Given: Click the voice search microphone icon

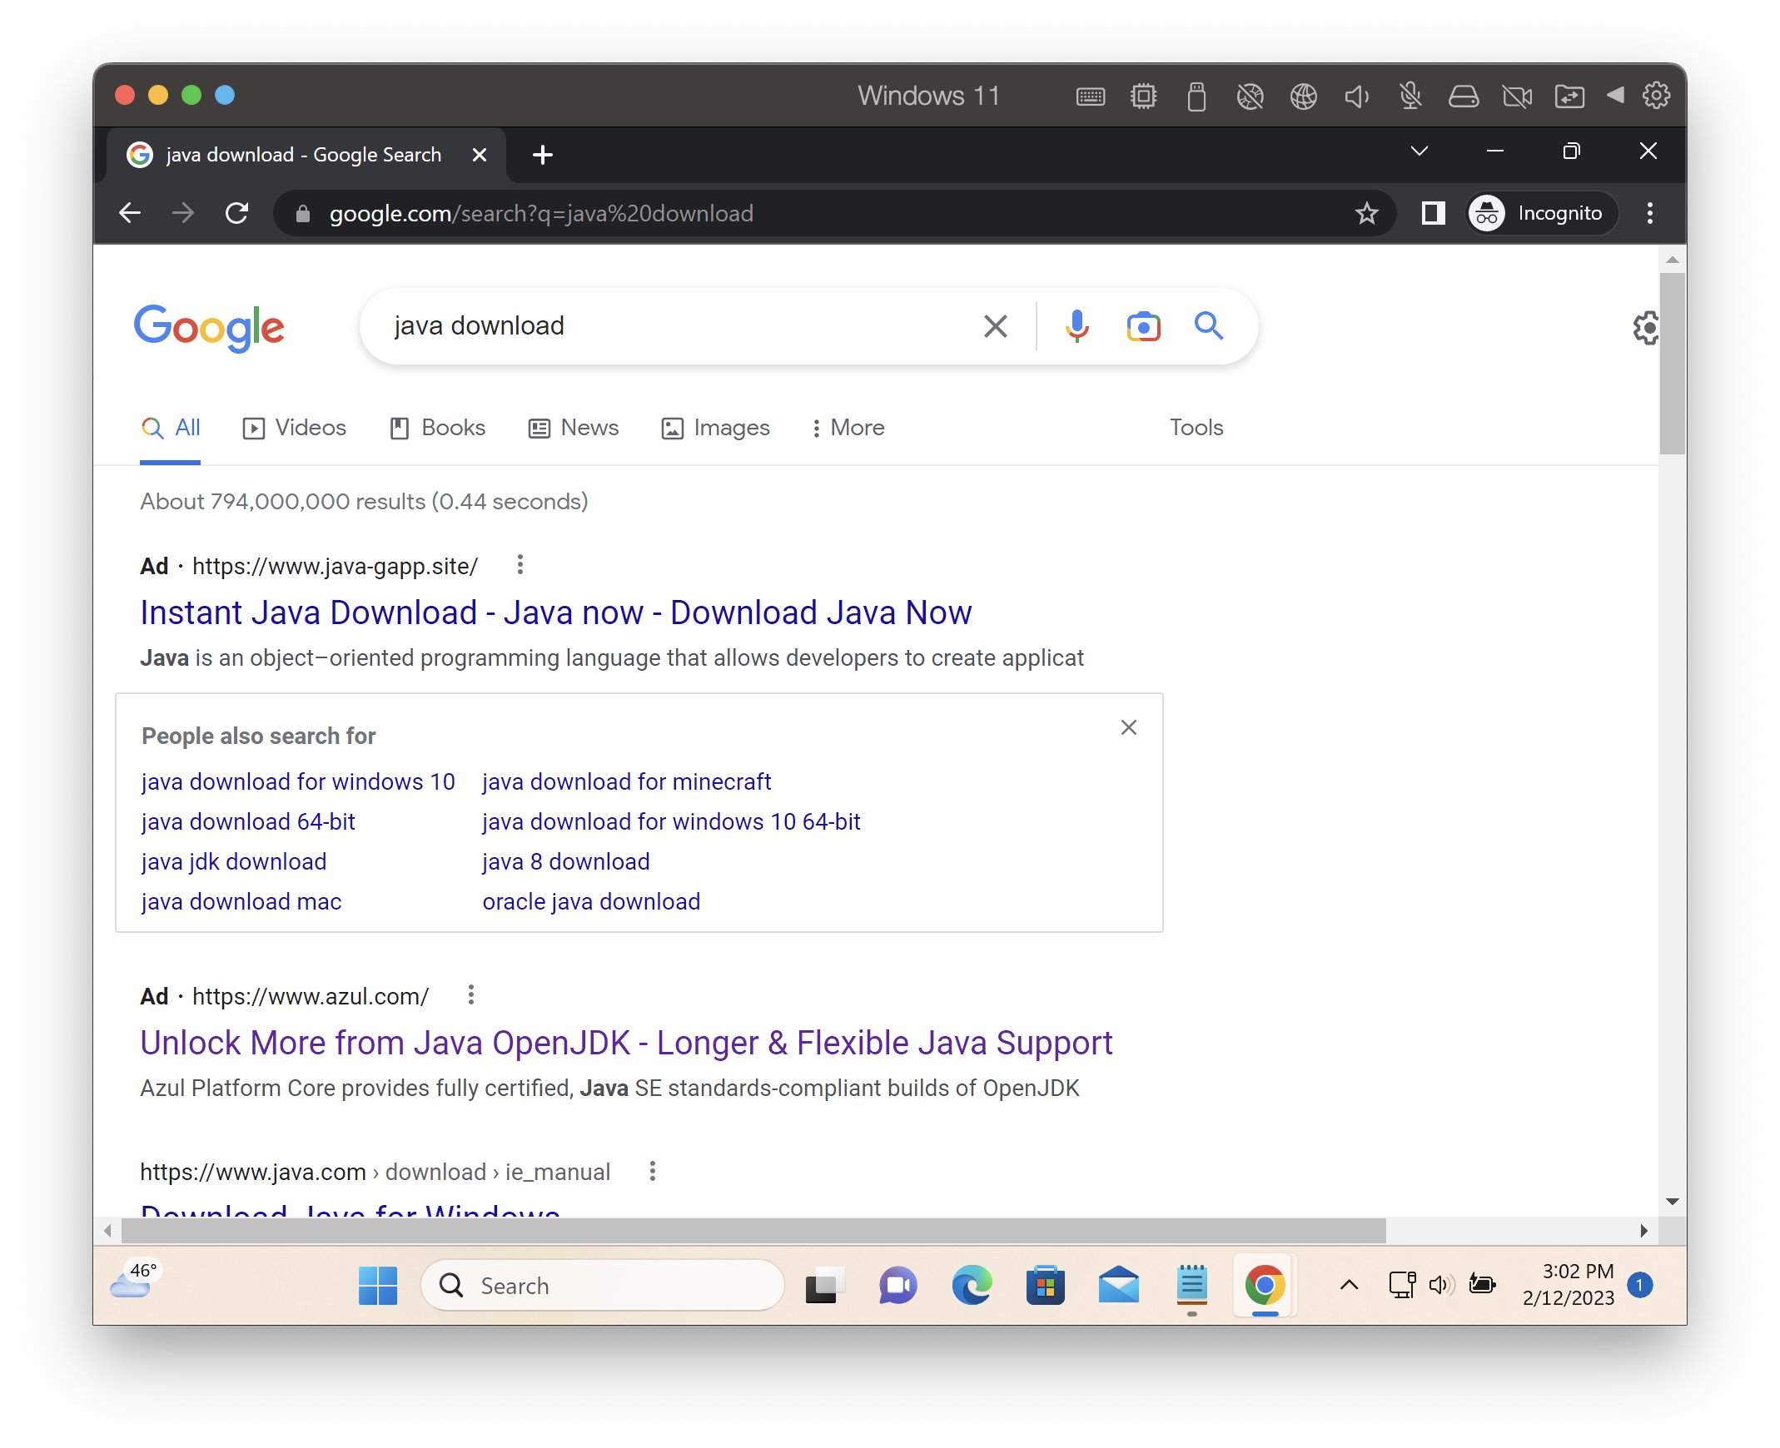Looking at the screenshot, I should [1076, 326].
